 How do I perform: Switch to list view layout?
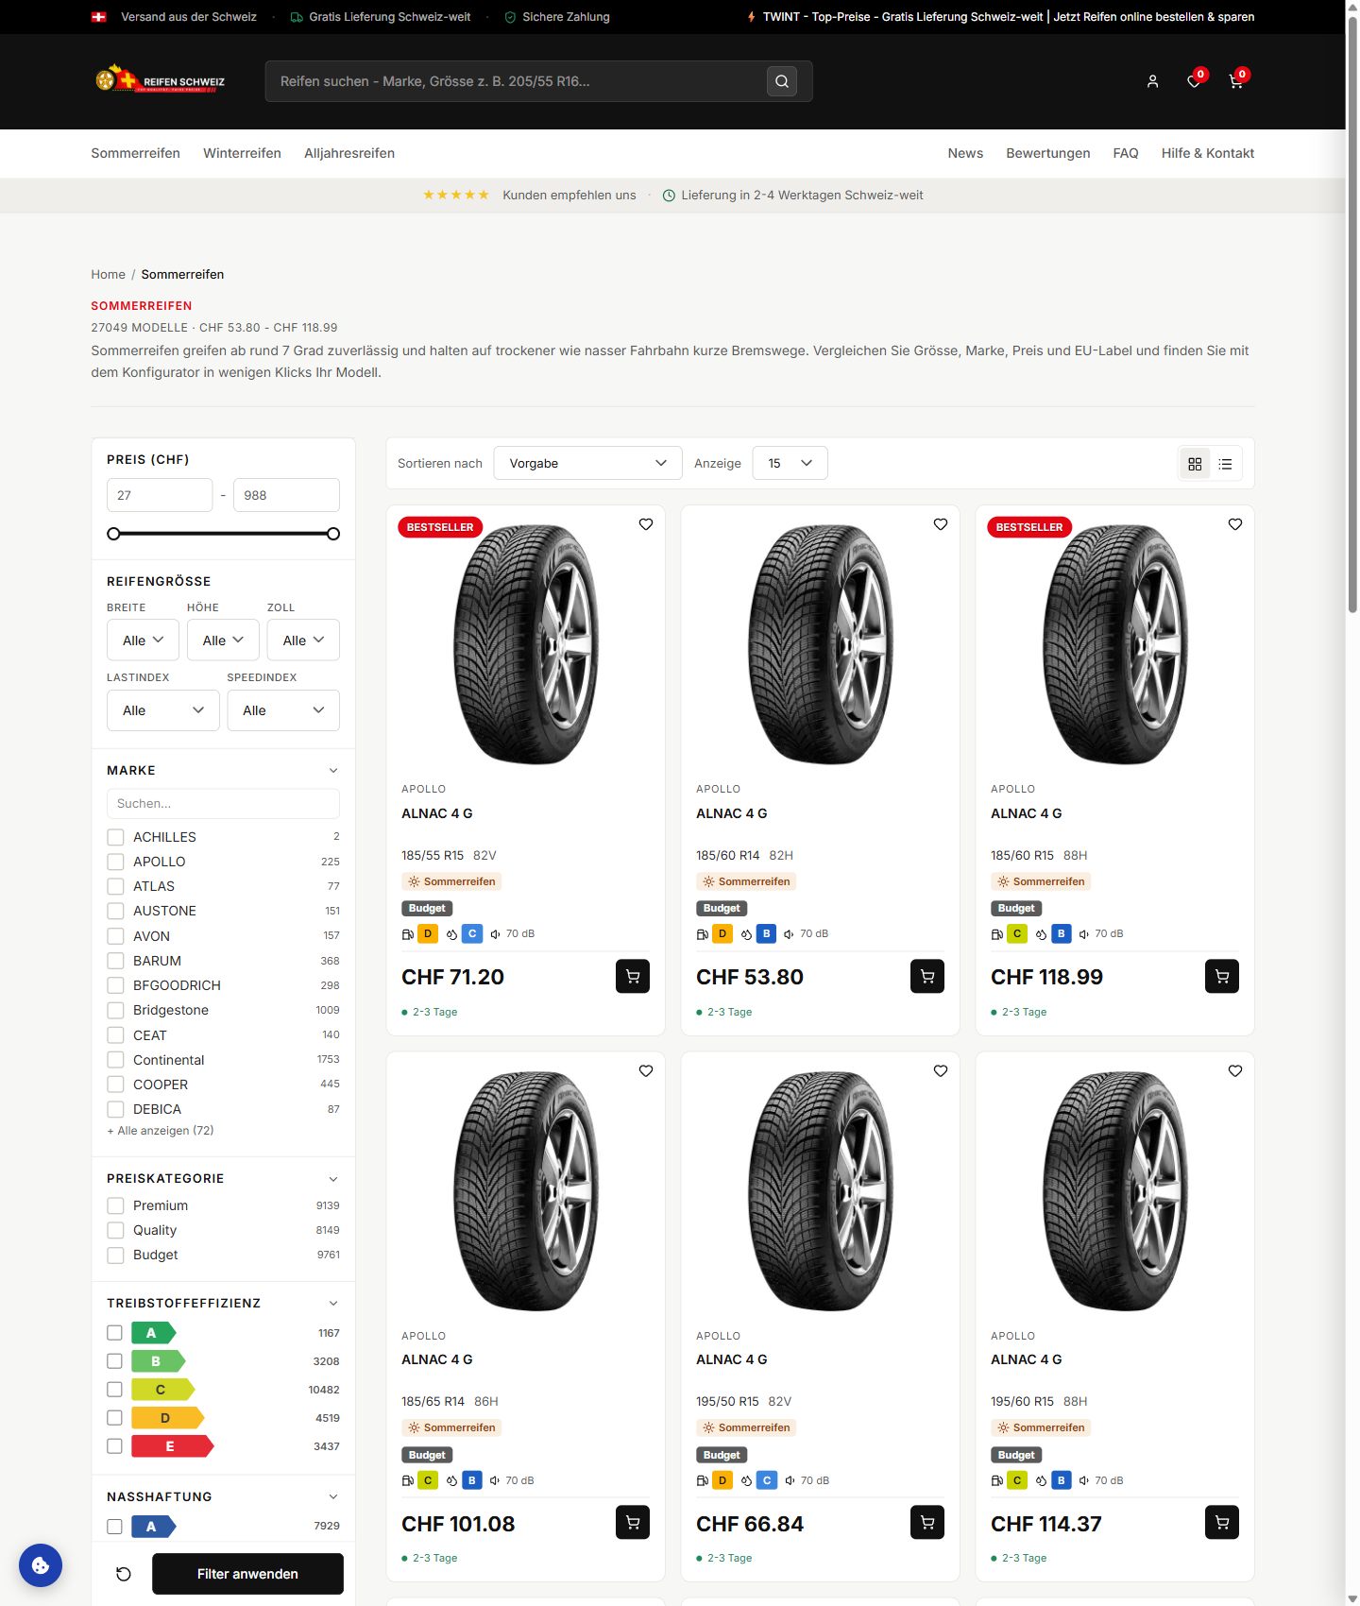pyautogui.click(x=1225, y=464)
